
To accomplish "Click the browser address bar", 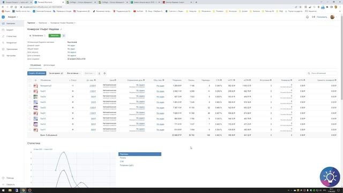I will pos(153,7).
